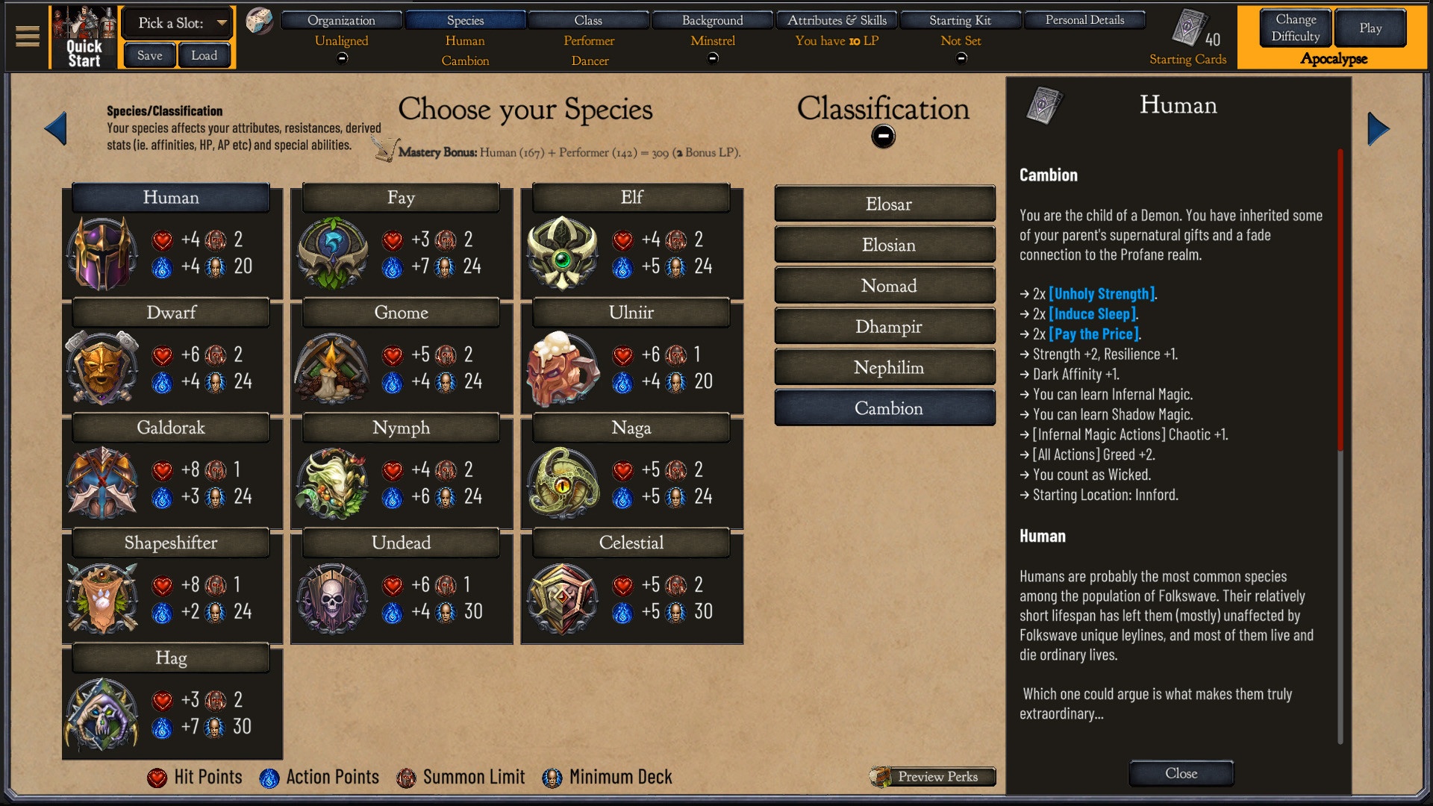1433x806 pixels.
Task: Select the Dwarf species emblem
Action: (x=102, y=368)
